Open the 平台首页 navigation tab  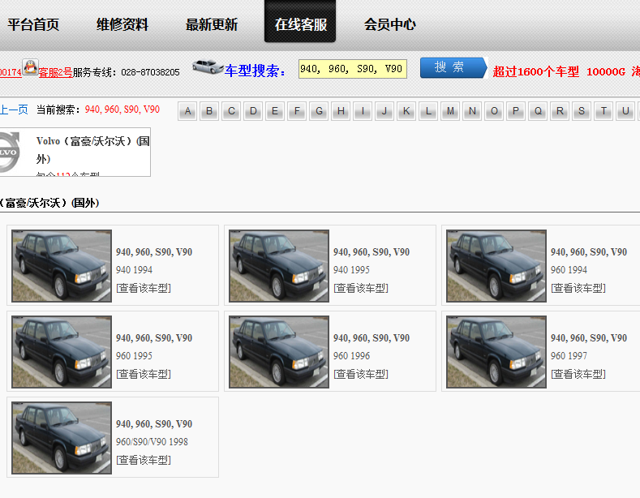click(33, 24)
